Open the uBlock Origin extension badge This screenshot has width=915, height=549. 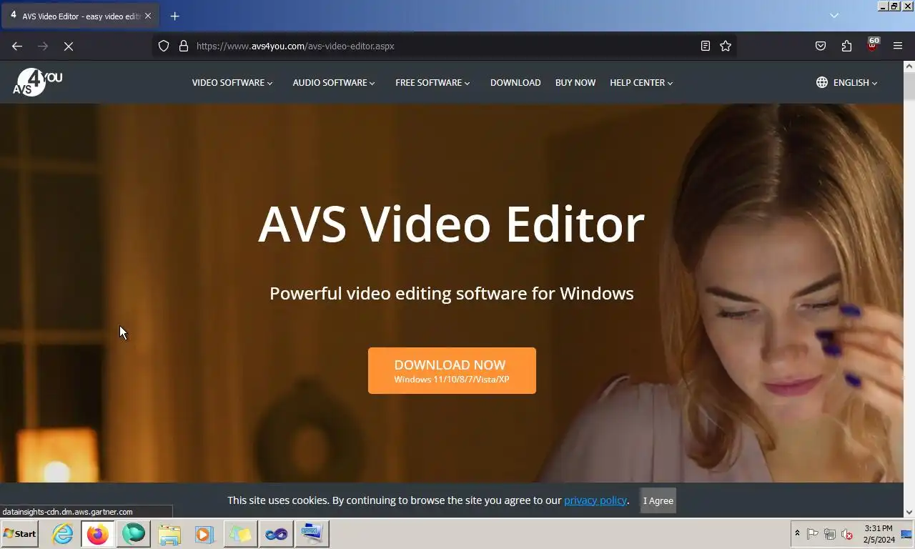pos(872,46)
